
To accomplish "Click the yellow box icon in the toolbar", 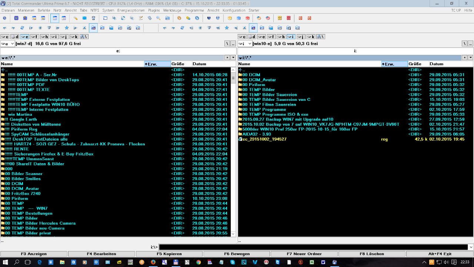I will click(x=230, y=18).
